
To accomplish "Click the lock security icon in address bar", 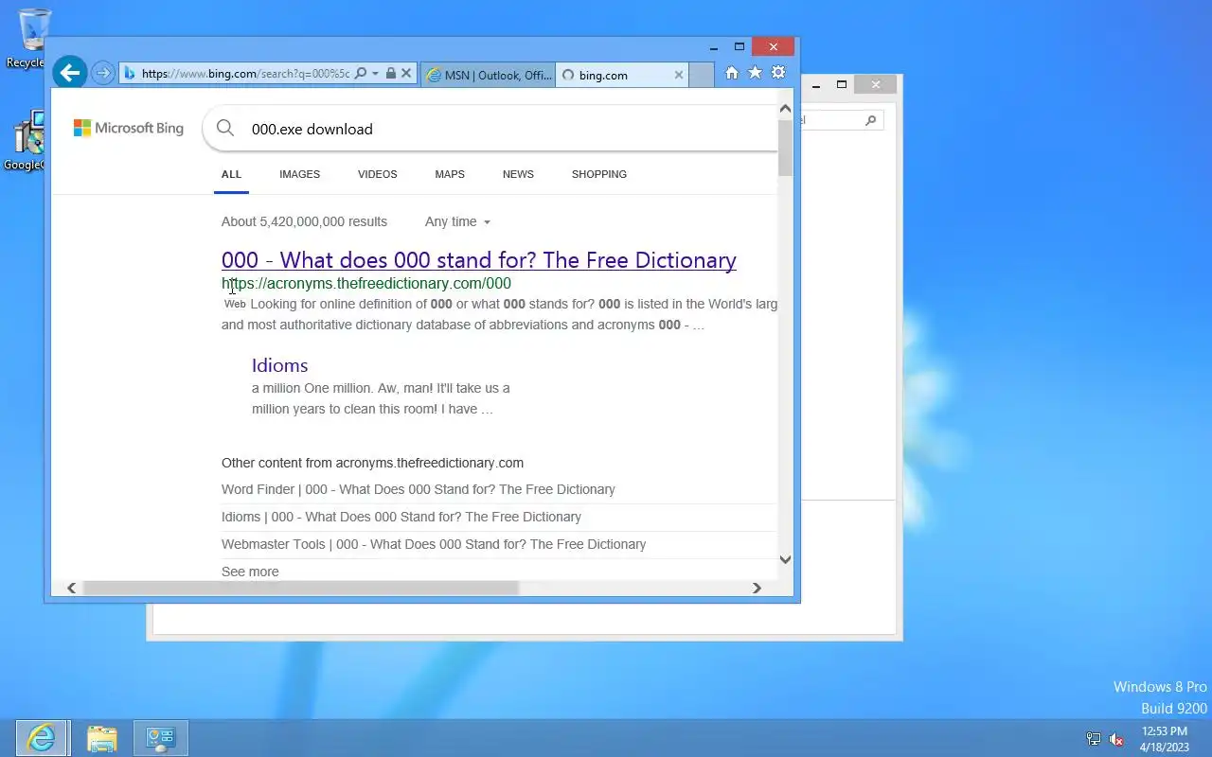I will click(390, 73).
